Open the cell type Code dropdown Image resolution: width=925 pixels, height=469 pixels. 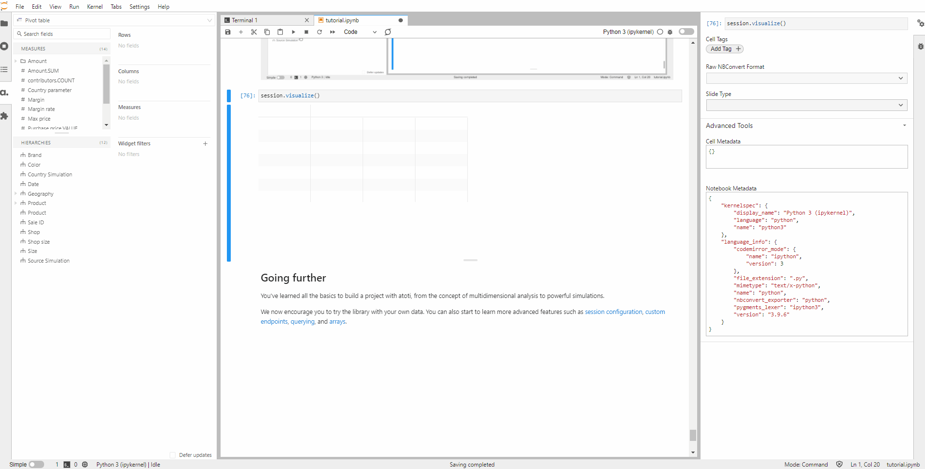(x=360, y=32)
